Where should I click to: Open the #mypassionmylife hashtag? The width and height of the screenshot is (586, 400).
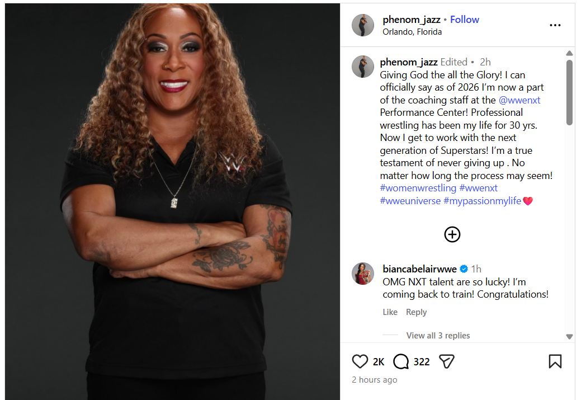click(x=482, y=201)
